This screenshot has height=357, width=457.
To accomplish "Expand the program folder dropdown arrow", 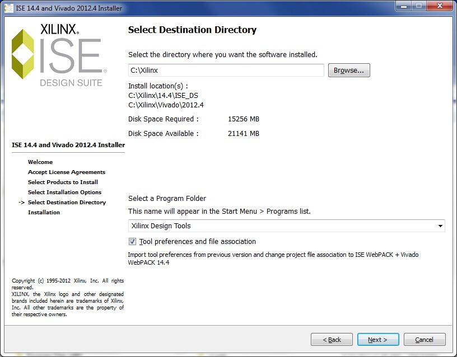I will 440,226.
